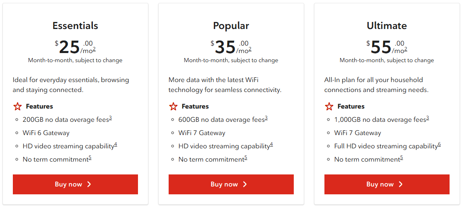Buy the Ultimate $55 plan
Viewport: 462px width, 208px height.
387,184
